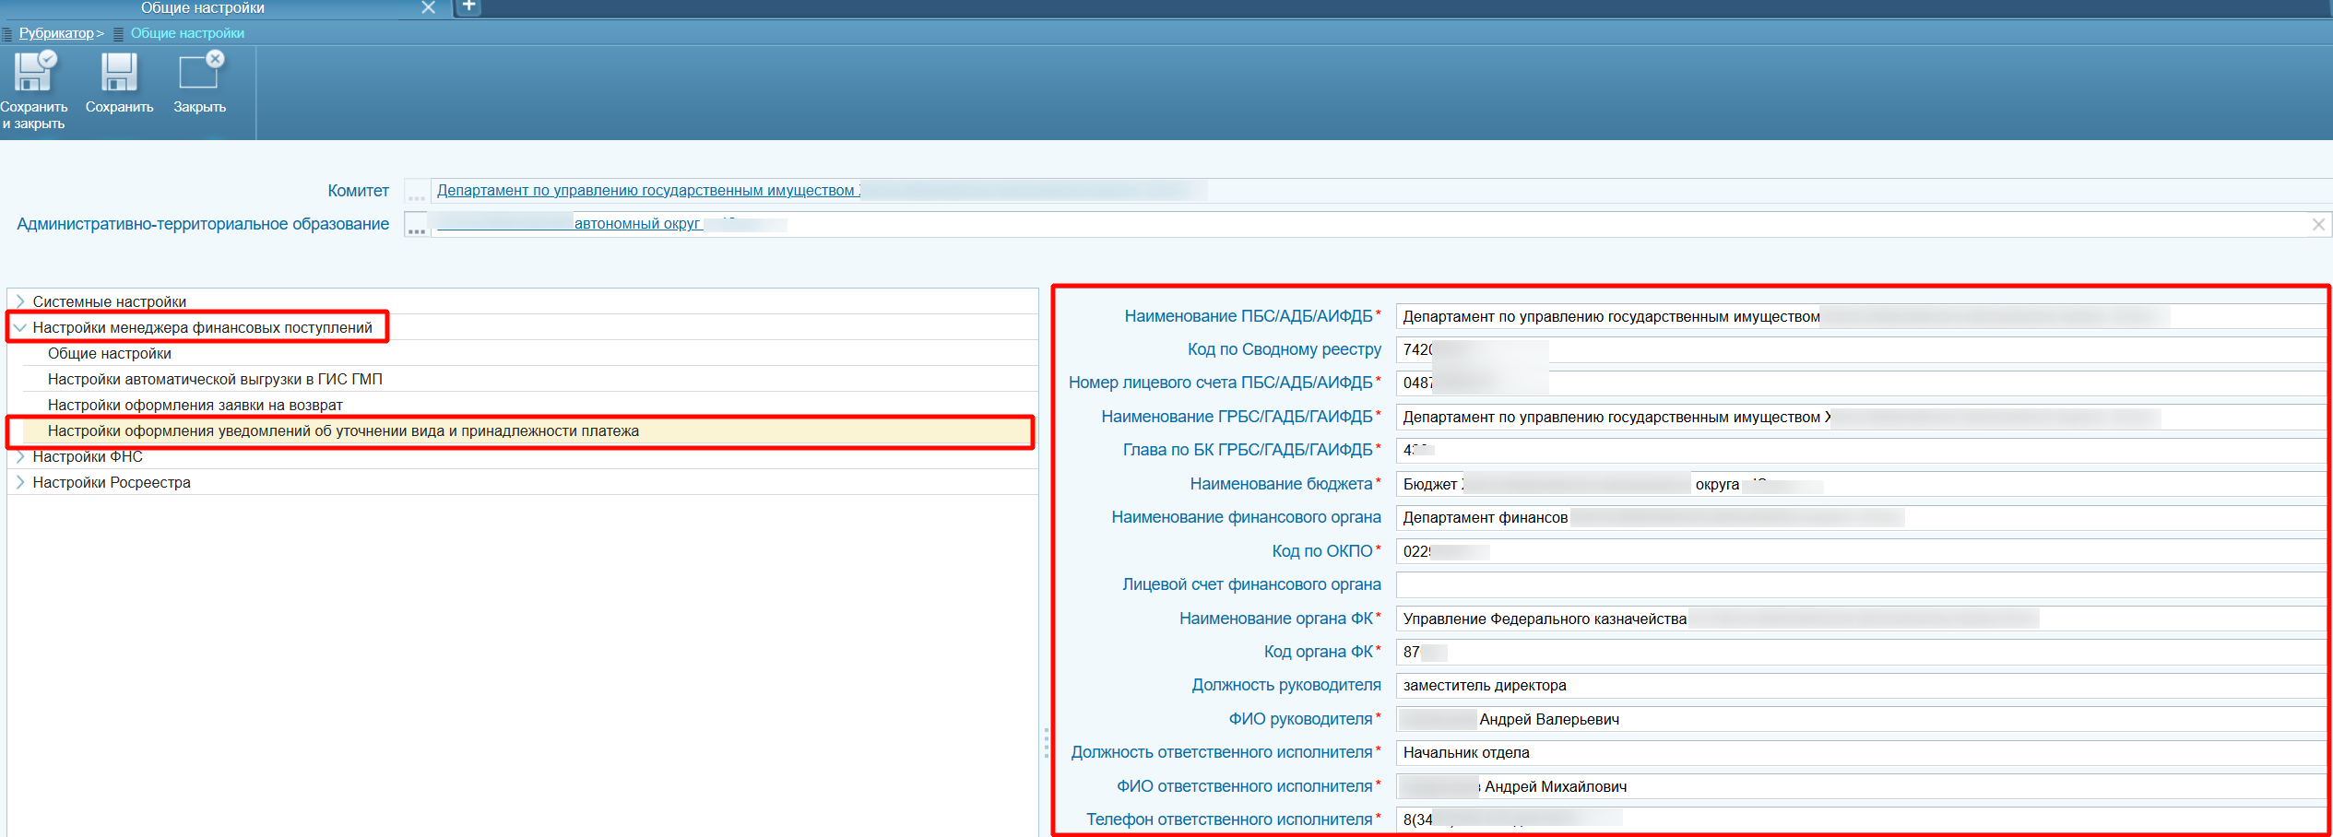Collapse Настройки менеджера финансовых поступлений node
2333x837 pixels.
tap(20, 327)
